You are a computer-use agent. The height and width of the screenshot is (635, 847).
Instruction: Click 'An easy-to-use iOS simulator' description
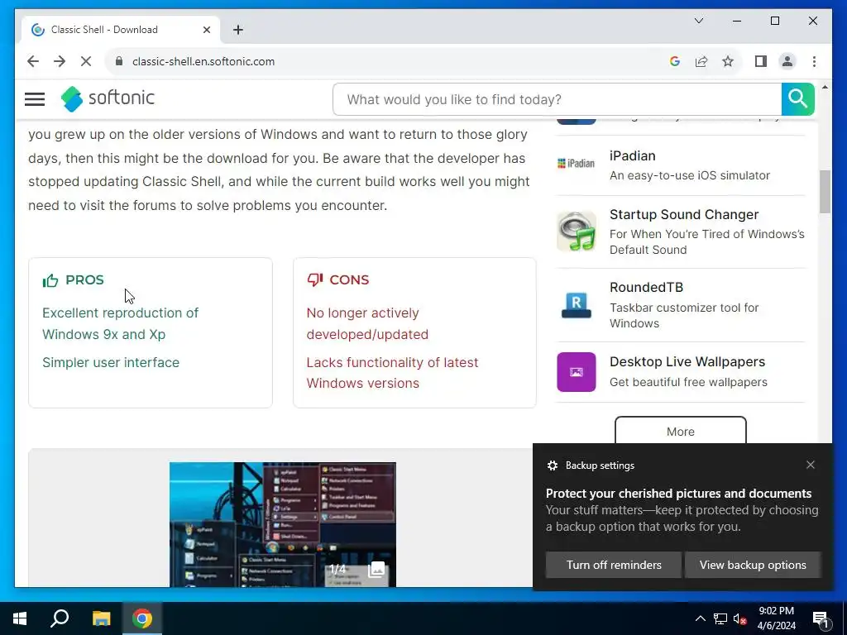(x=690, y=175)
